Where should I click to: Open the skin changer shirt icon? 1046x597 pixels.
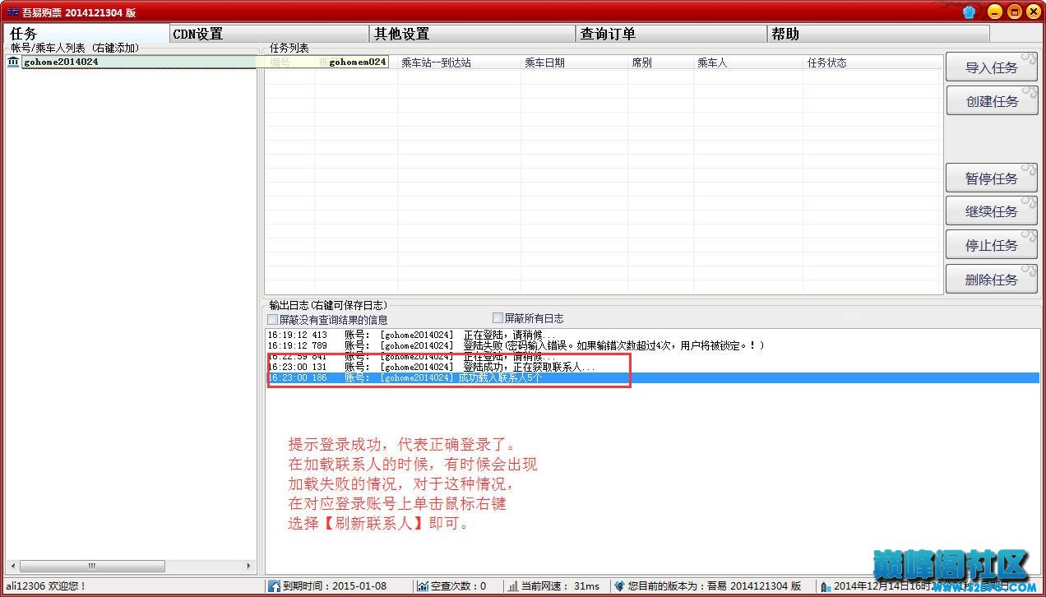[x=969, y=12]
